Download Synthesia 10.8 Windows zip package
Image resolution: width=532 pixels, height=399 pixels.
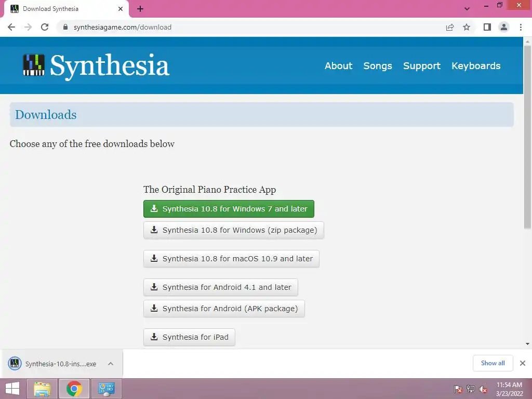coord(234,230)
